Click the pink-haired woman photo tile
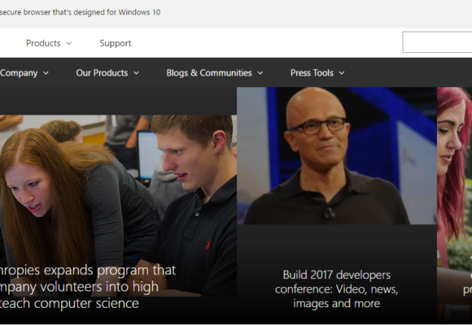Image resolution: width=472 pixels, height=325 pixels. (x=455, y=205)
